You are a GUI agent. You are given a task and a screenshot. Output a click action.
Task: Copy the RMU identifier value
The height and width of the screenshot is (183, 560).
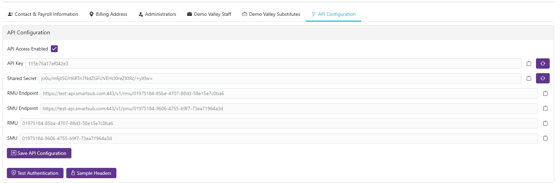545,123
